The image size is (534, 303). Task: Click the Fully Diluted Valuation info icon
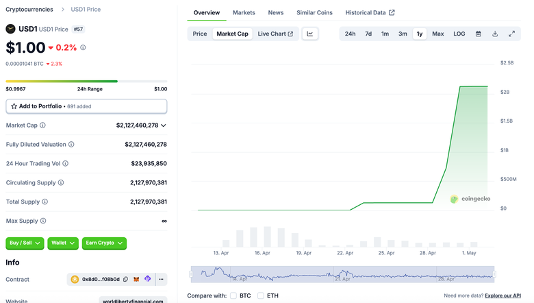tap(71, 145)
